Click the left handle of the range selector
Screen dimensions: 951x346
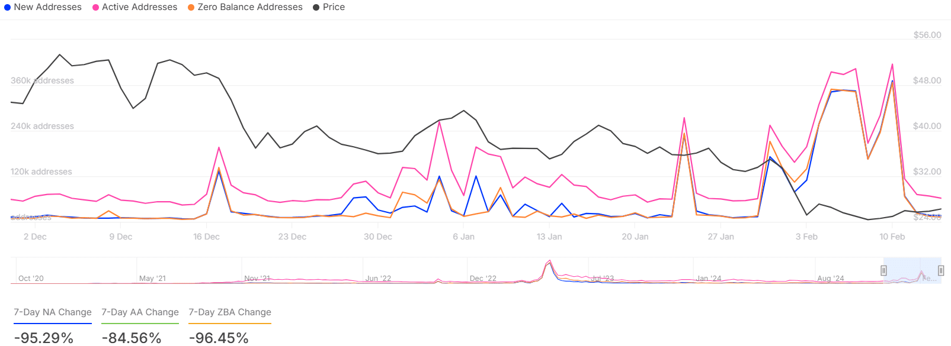(883, 270)
